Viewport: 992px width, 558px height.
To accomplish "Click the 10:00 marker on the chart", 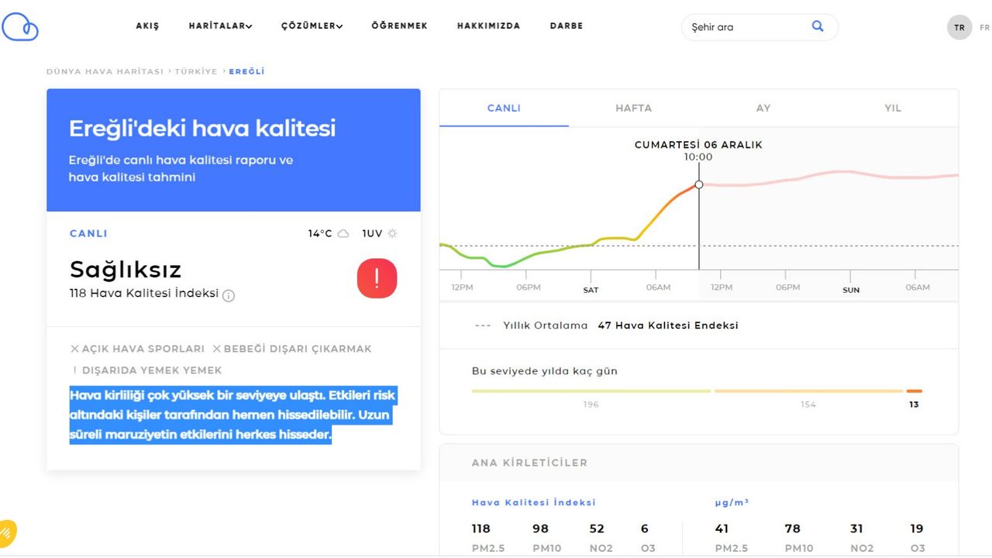I will pyautogui.click(x=699, y=184).
